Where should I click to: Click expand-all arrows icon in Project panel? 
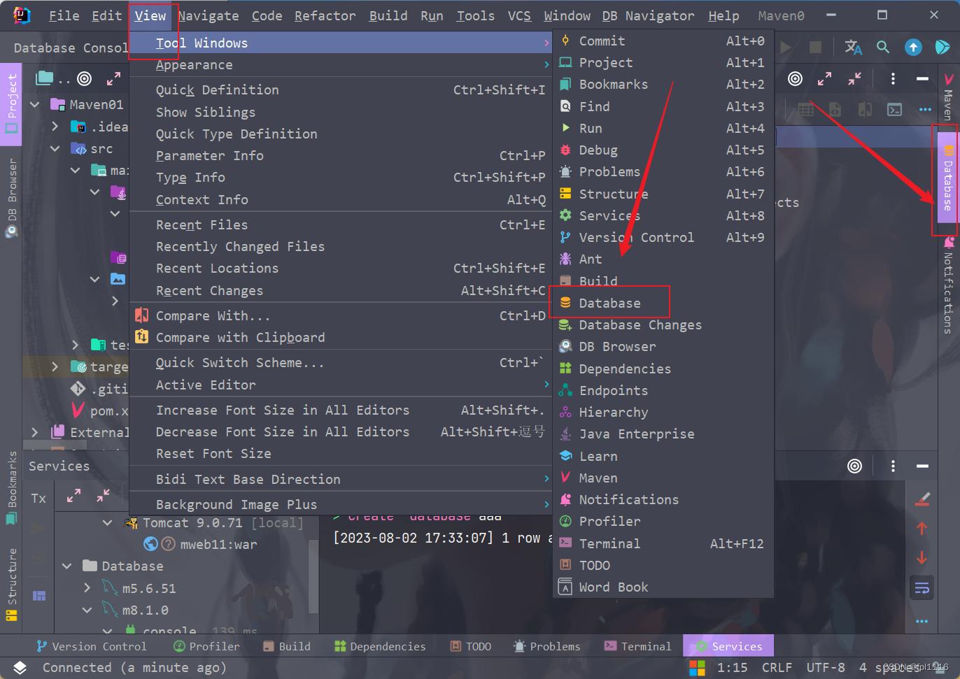click(113, 78)
